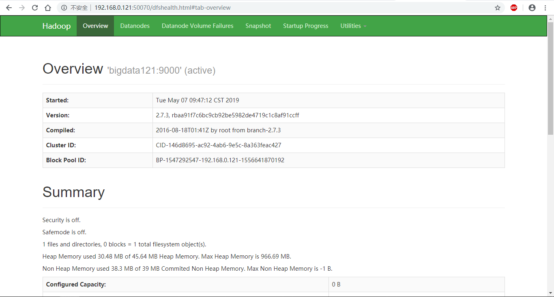Click the Block Pool ID: row label

[x=66, y=160]
